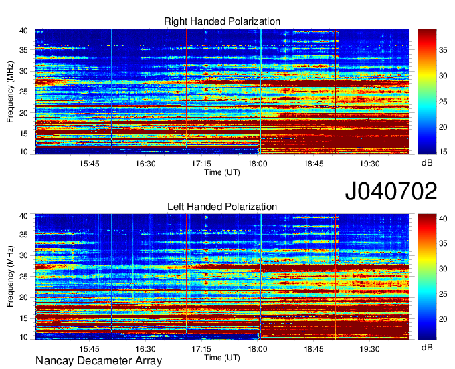
Task: Click the 18:45 tick label on bottom plot
Action: tap(314, 349)
